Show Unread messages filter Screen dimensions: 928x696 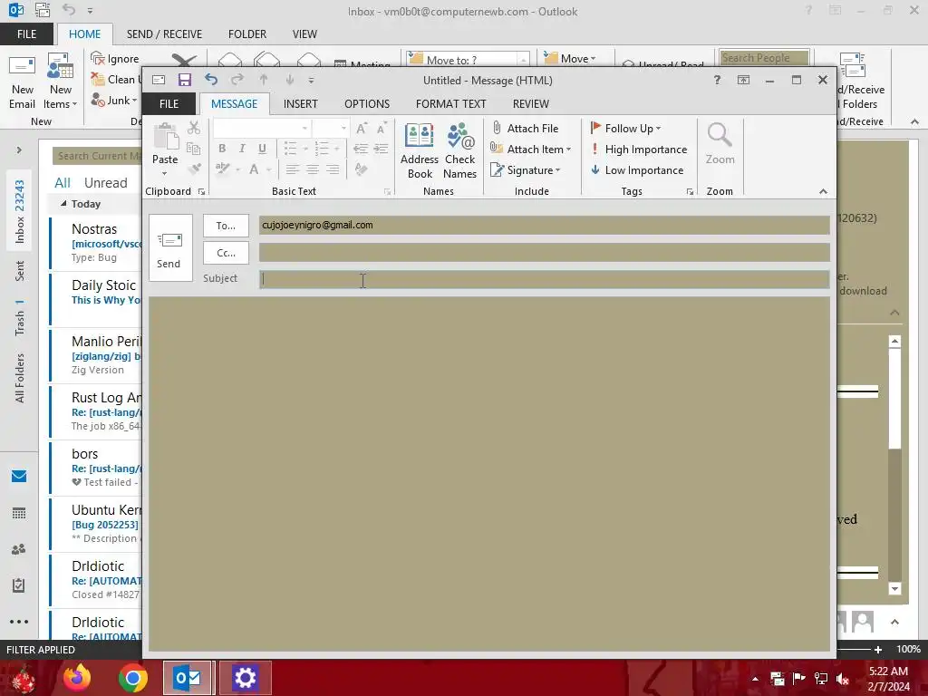[x=105, y=183]
